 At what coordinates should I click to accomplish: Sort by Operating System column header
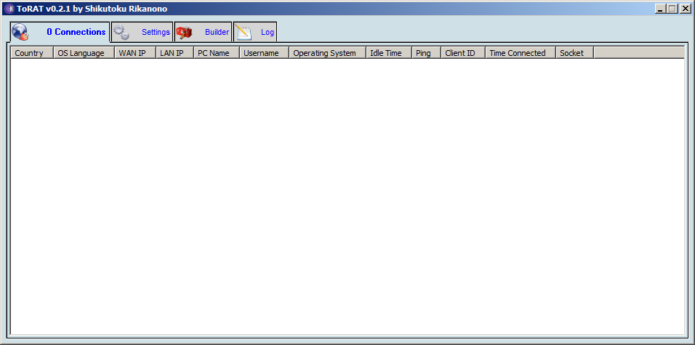(x=326, y=53)
